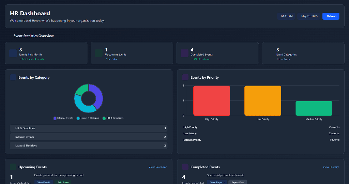Click the View Details button
The image size is (349, 184).
(44, 182)
